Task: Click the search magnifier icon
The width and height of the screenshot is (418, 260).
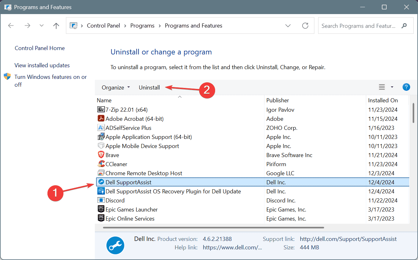Action: pyautogui.click(x=404, y=26)
